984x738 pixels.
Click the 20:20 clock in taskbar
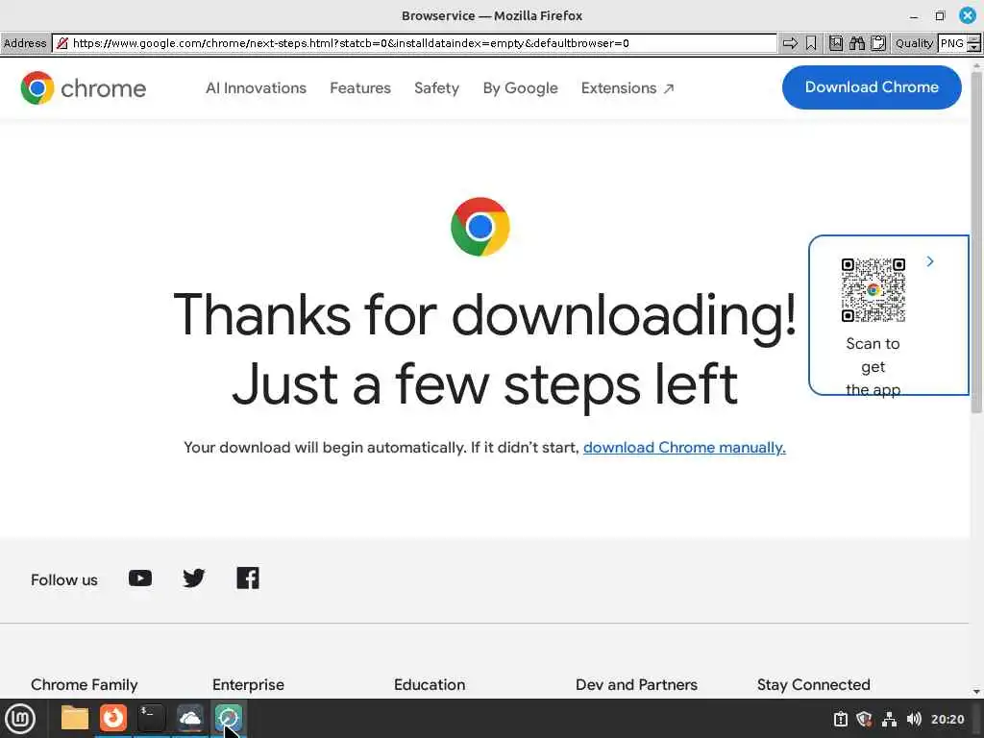tap(947, 719)
